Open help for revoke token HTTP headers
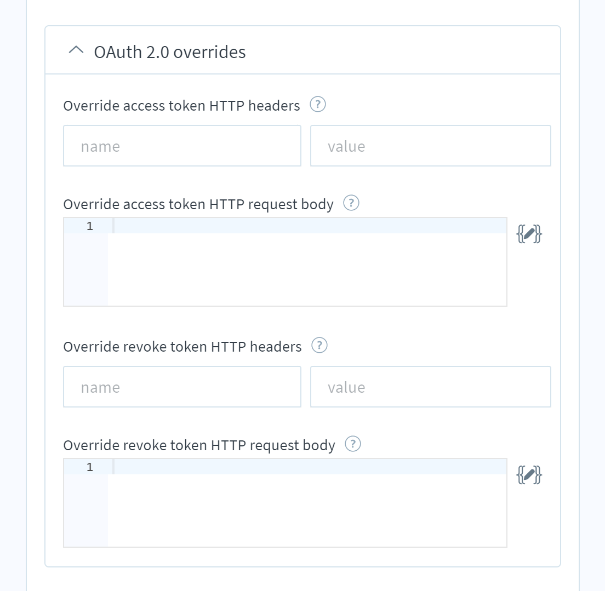The image size is (605, 591). pos(319,345)
